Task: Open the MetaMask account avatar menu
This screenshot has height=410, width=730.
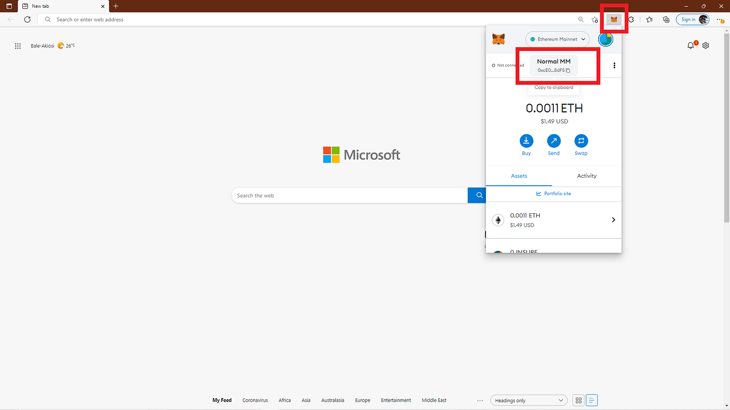Action: point(605,39)
